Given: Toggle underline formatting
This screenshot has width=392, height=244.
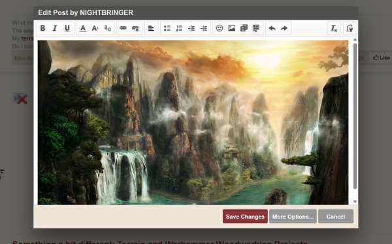Looking at the screenshot, I should (x=67, y=28).
